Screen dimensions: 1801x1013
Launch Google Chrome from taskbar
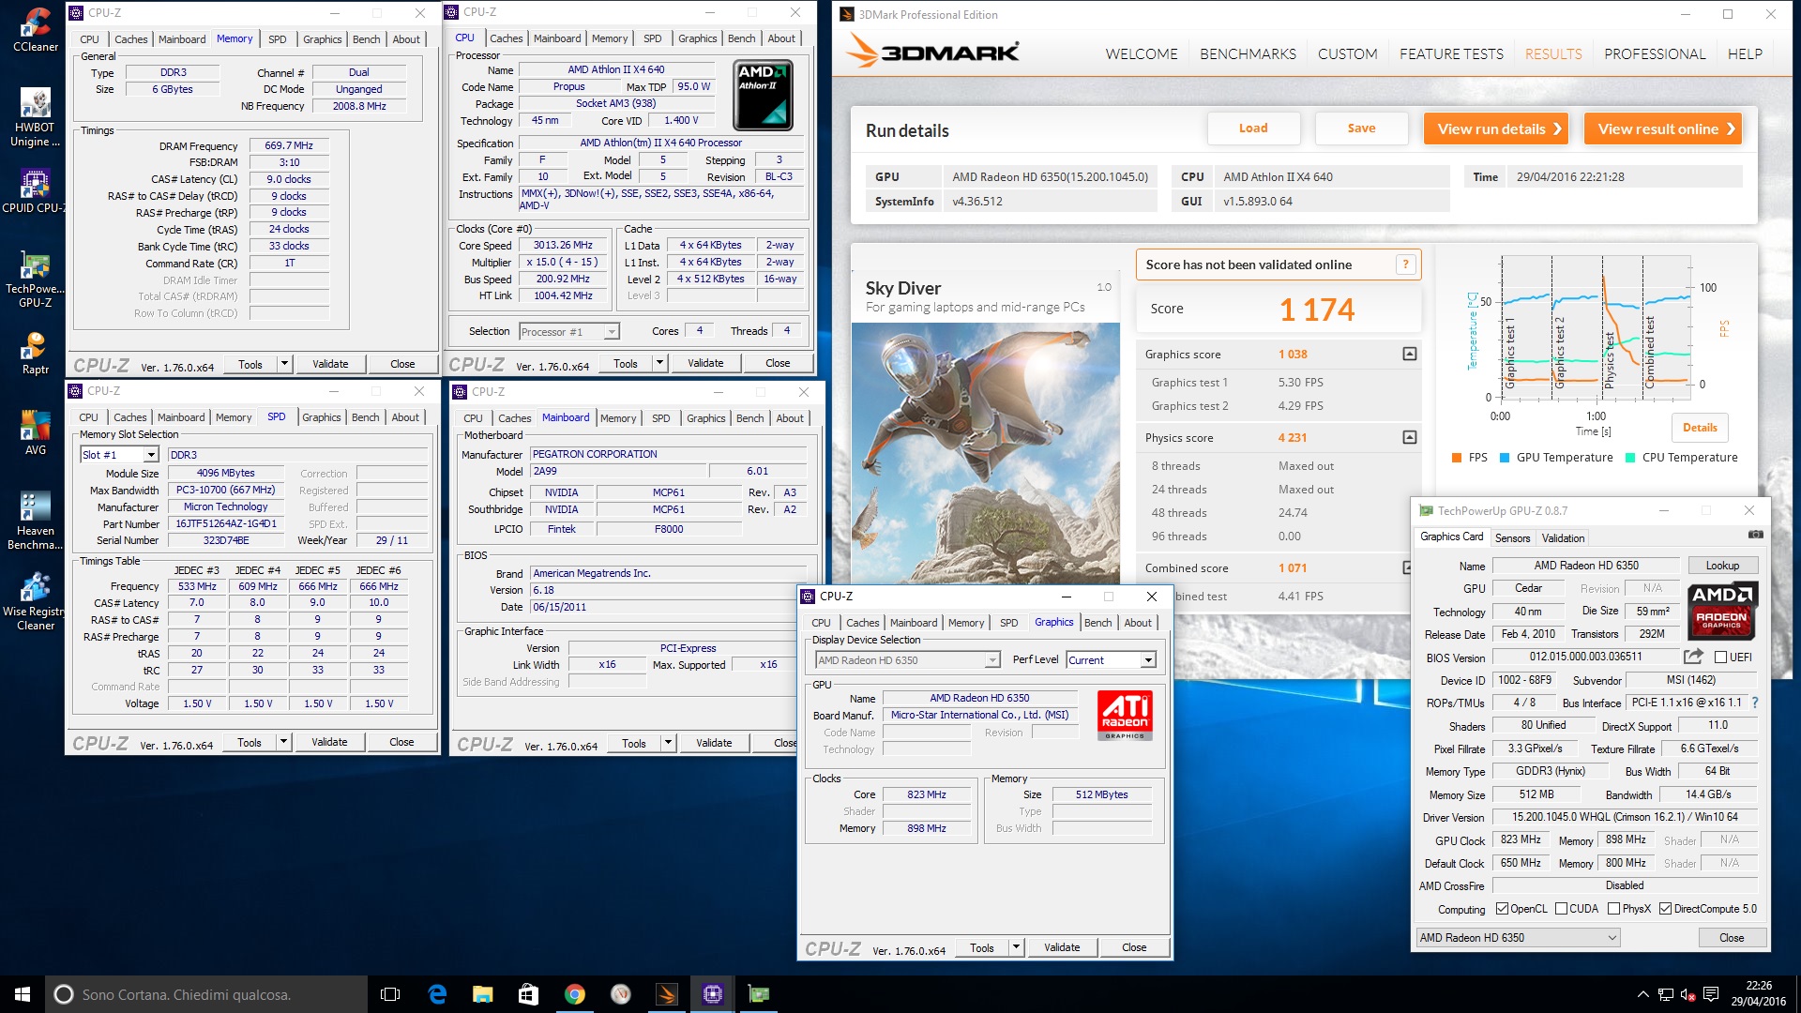575,994
